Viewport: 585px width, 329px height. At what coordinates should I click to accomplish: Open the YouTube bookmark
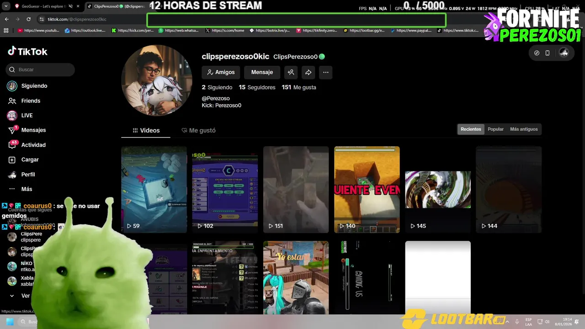(38, 31)
